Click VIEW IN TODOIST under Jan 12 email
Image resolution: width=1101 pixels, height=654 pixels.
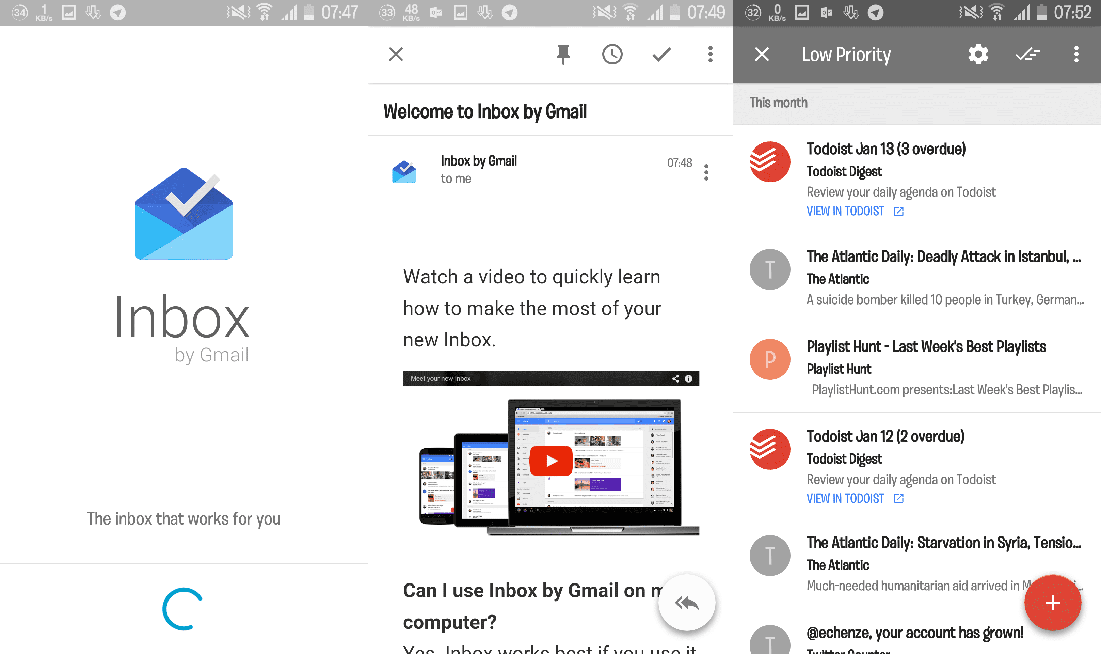(x=855, y=498)
